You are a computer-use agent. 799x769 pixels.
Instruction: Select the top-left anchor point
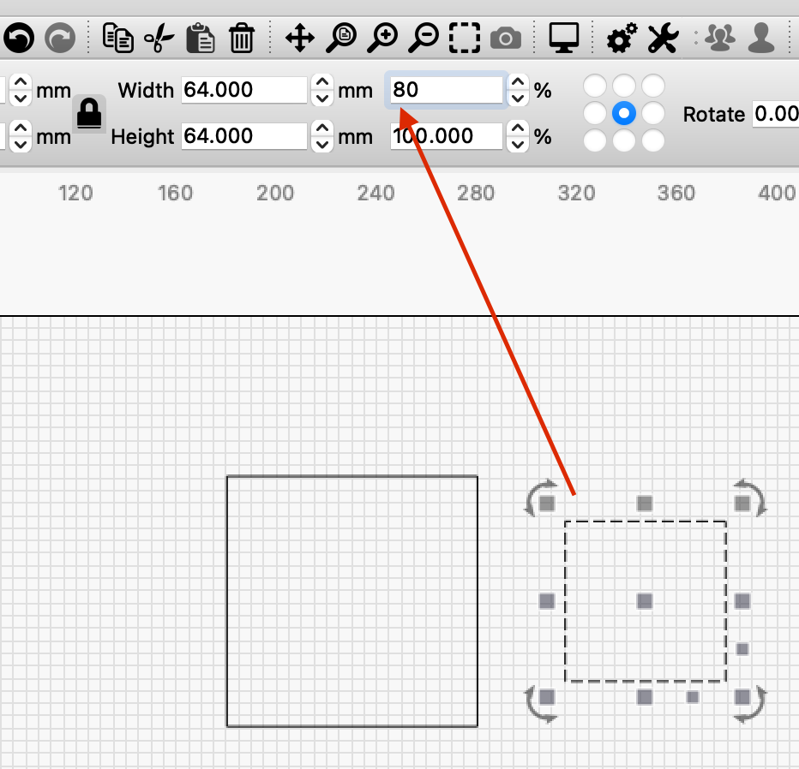point(596,85)
